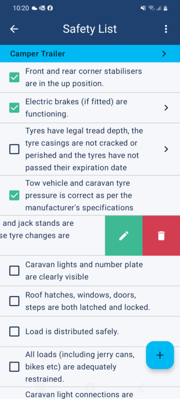Open tyre tread depth item chevron
180x399 pixels.
[166, 149]
